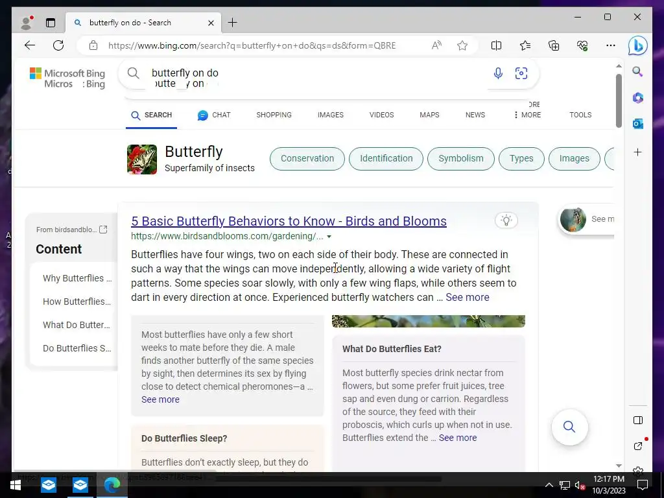
Task: Open Outlook sidebar icon
Action: 638,124
